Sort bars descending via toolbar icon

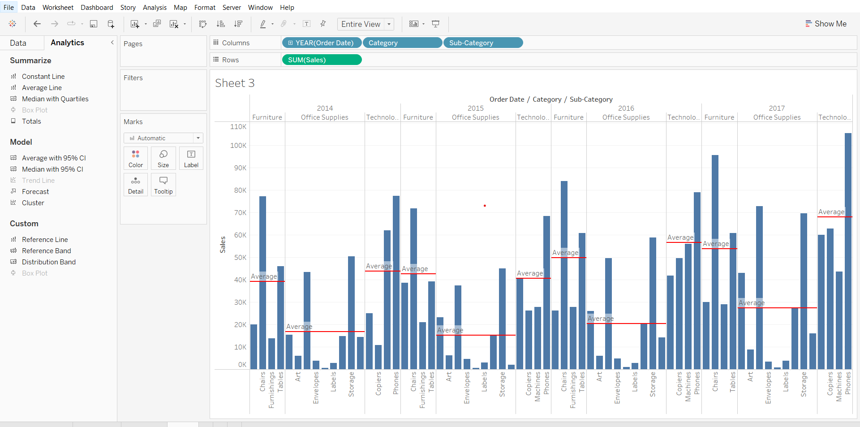[238, 24]
